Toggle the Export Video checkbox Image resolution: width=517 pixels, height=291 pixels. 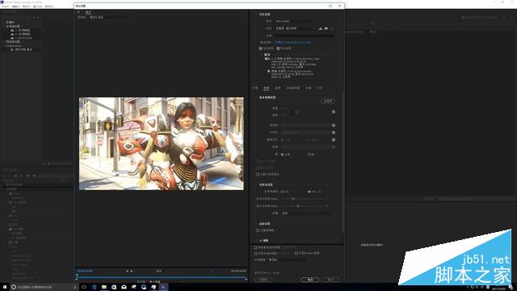(x=260, y=48)
